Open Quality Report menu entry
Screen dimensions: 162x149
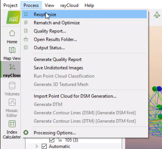click(x=84, y=31)
